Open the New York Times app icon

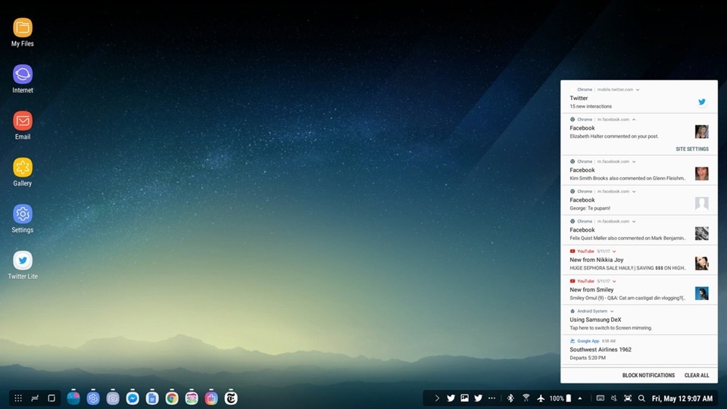(x=231, y=398)
